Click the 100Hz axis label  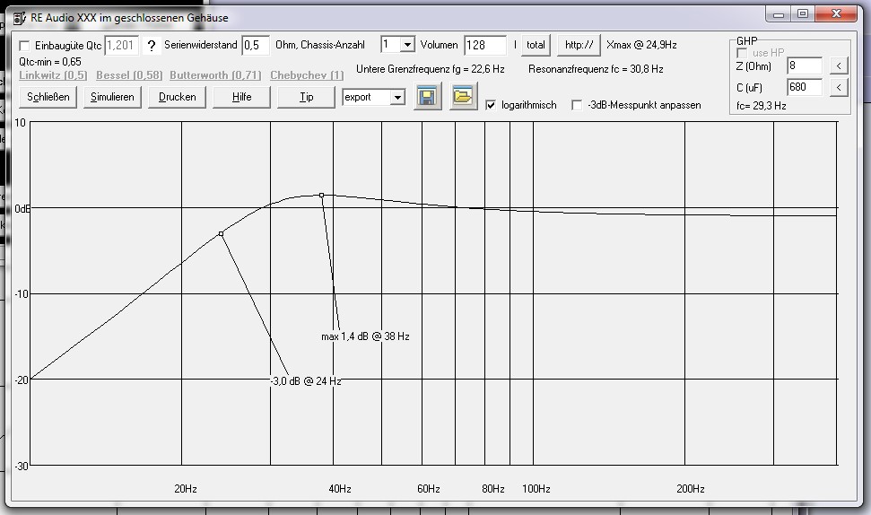536,489
